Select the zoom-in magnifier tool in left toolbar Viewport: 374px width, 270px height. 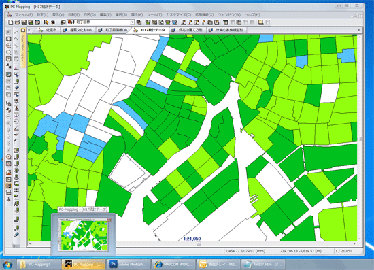8,46
